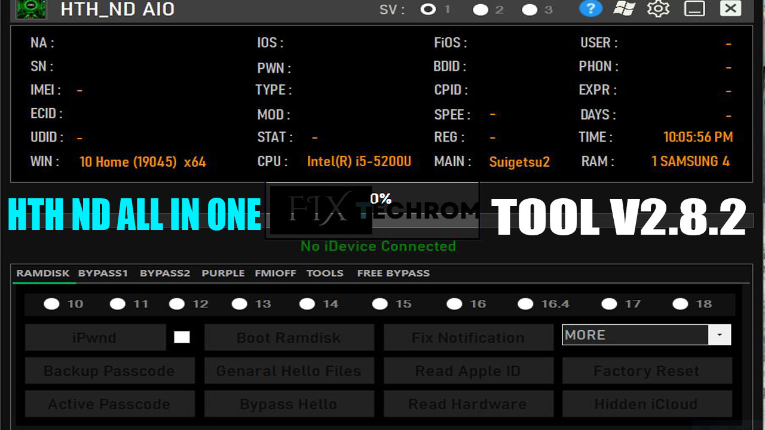Click the 'HTH_ND AIO' window title text

click(x=118, y=9)
